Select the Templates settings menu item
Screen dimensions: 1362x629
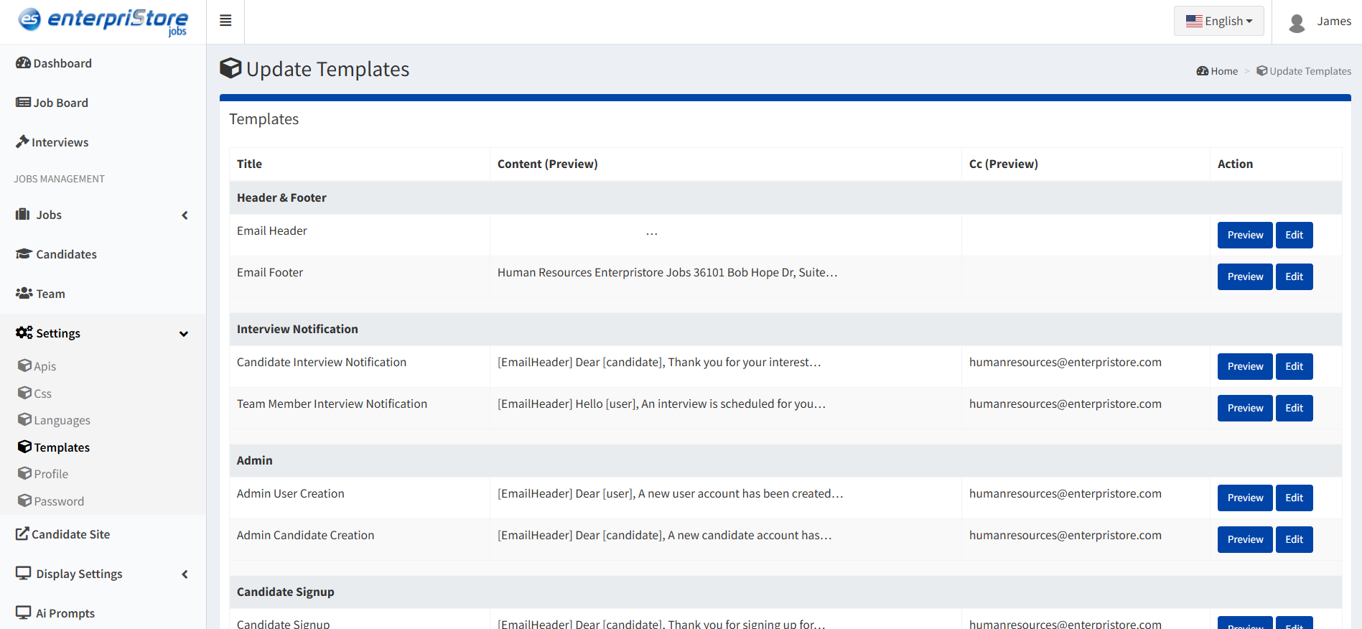pos(62,447)
